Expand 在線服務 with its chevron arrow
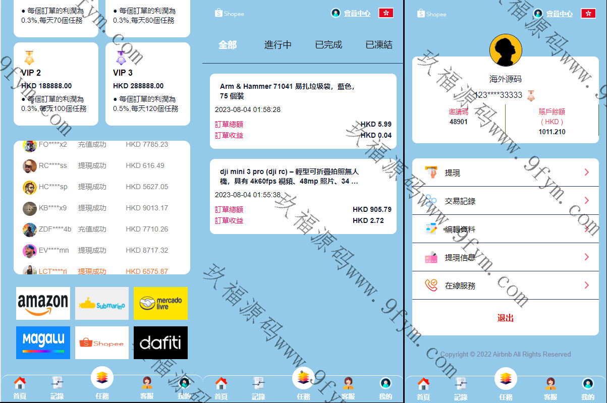The image size is (607, 403). click(586, 285)
